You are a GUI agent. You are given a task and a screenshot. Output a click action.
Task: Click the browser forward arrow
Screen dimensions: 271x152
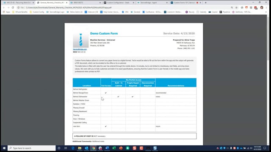8,8
